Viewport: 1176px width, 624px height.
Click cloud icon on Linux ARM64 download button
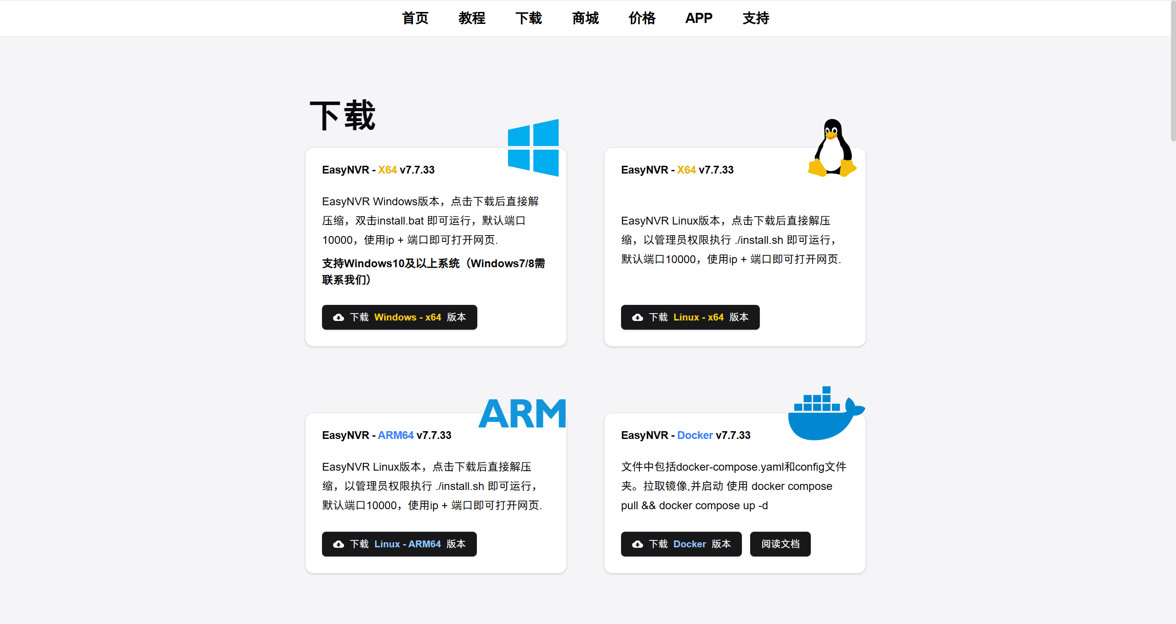pyautogui.click(x=339, y=544)
